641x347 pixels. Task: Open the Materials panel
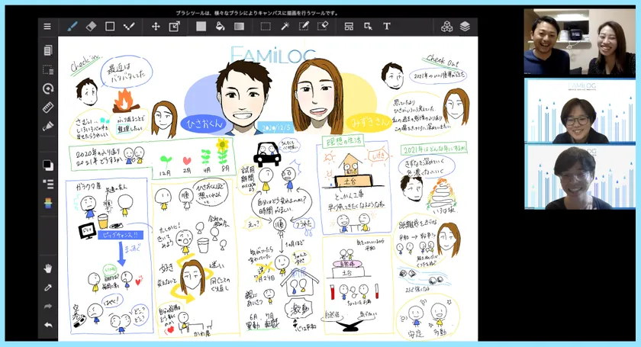pos(446,27)
